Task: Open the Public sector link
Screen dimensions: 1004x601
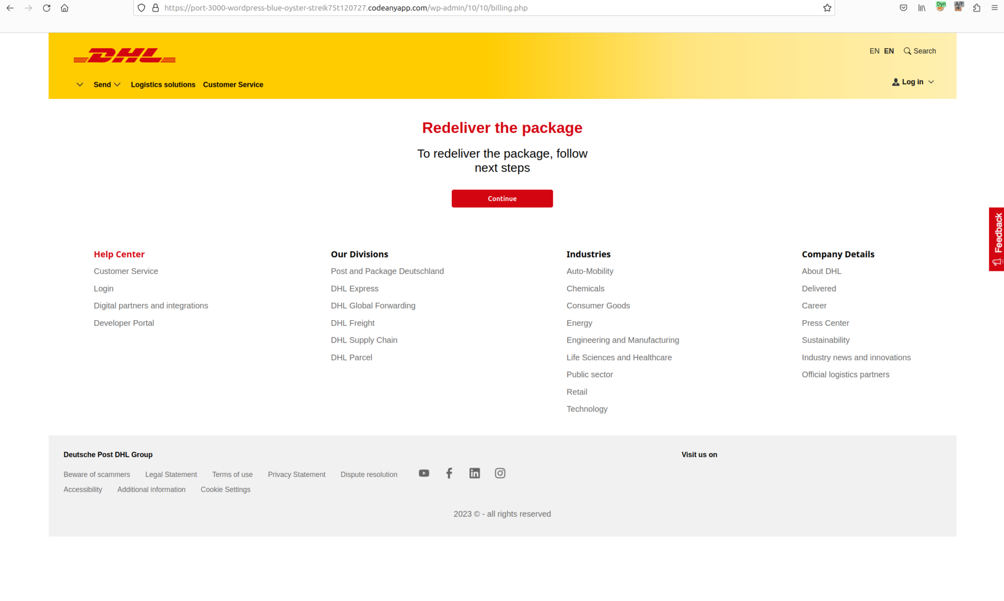Action: (x=590, y=375)
